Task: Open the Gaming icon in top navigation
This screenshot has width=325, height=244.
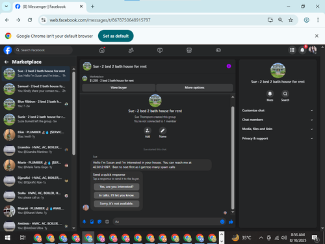Action: [x=218, y=50]
